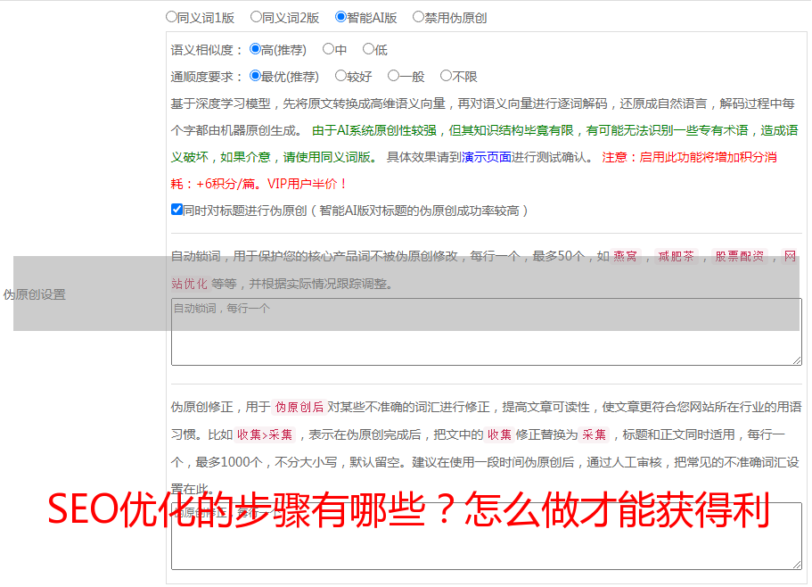Select the 同义词2版 radio option

[256, 17]
